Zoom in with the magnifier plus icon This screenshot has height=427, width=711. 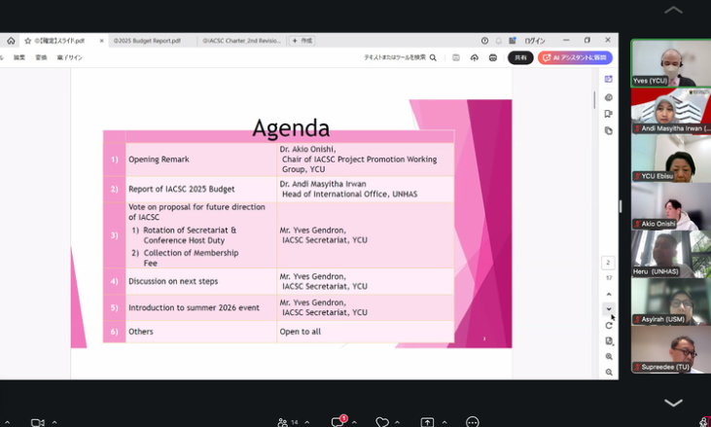point(609,357)
